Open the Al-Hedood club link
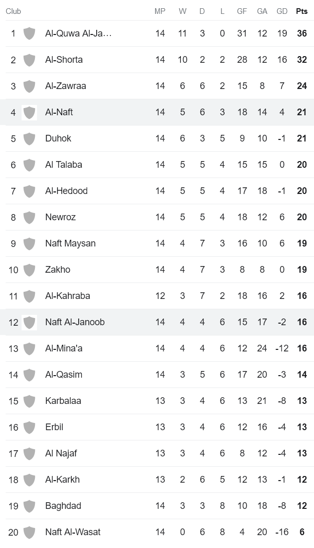314x548 pixels. click(x=66, y=191)
